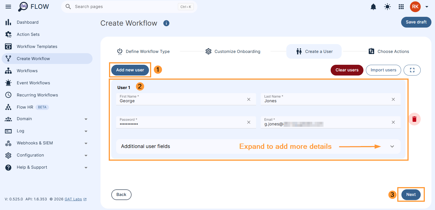The image size is (435, 210).
Task: Open Recurring Workflows page
Action: pos(47,95)
